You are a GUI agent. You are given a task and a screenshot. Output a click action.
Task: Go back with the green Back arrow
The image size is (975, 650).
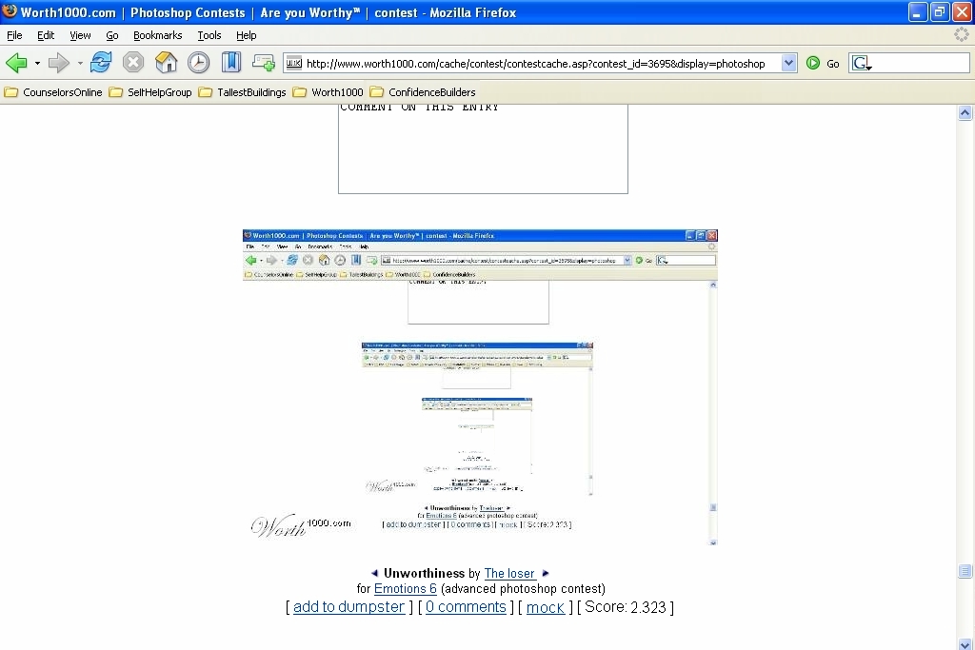click(16, 63)
